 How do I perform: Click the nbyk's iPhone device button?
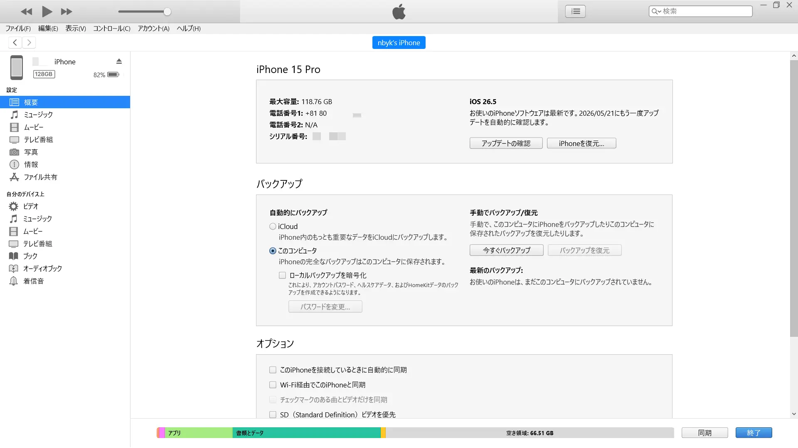point(399,43)
